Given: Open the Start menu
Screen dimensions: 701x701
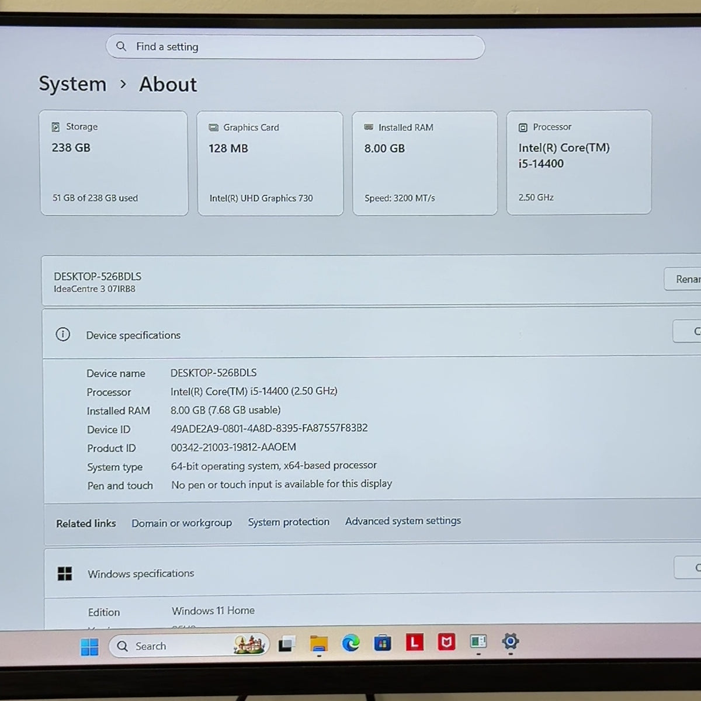Looking at the screenshot, I should tap(89, 647).
